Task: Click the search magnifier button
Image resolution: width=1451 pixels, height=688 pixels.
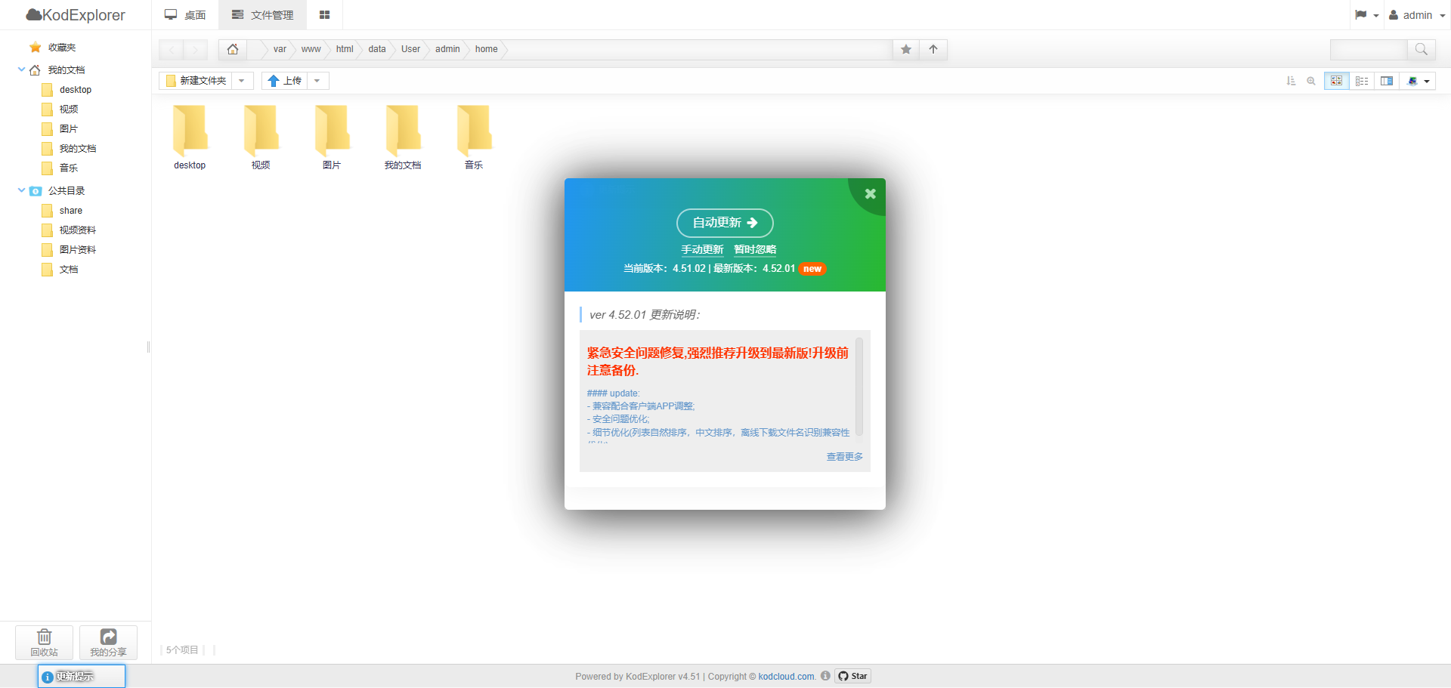Action: tap(1421, 49)
